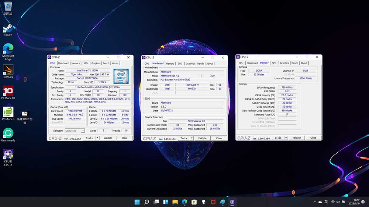Viewport: 369px width, 207px height.
Task: Switch the input language indicator
Action: click(x=326, y=202)
